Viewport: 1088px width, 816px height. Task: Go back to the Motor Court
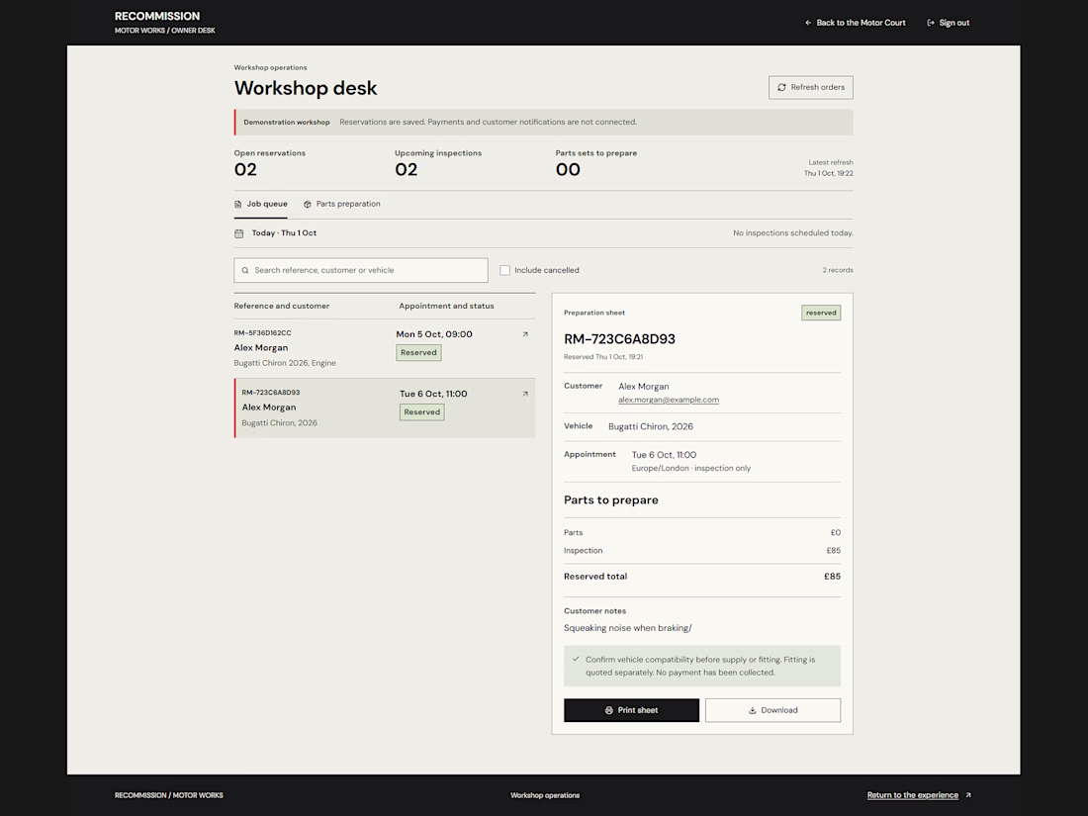click(855, 23)
